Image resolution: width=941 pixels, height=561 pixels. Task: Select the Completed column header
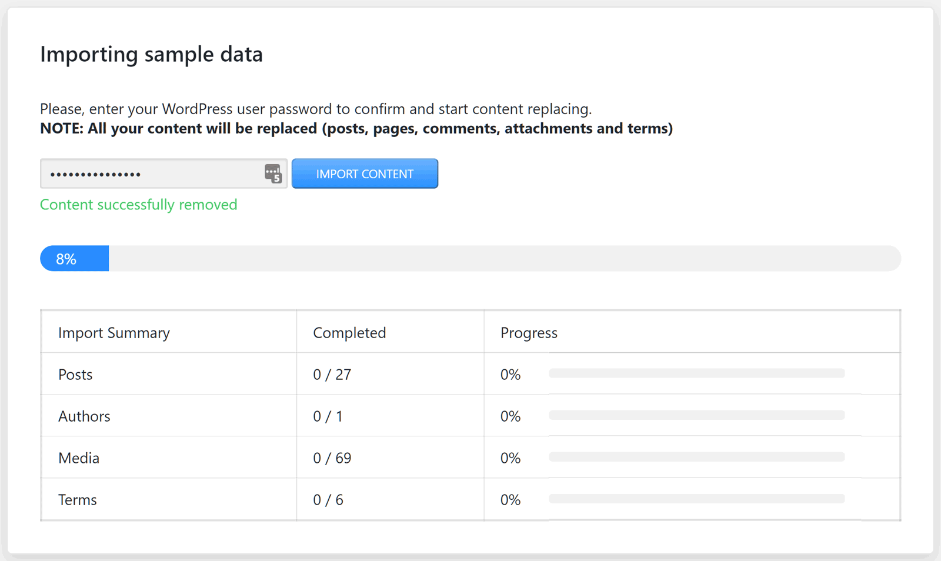[349, 333]
